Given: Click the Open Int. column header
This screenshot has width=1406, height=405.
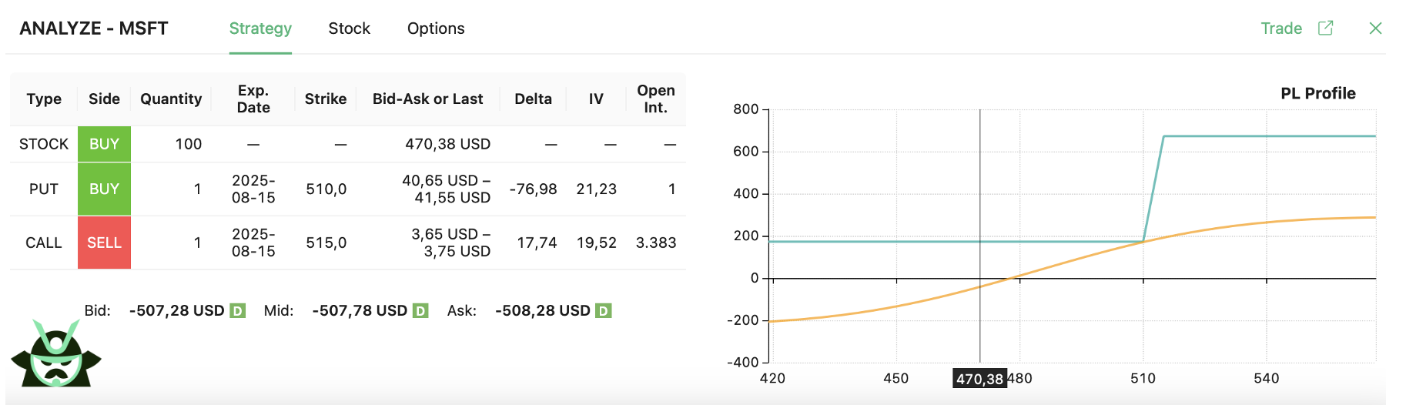Looking at the screenshot, I should point(655,99).
